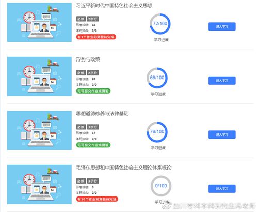The height and width of the screenshot is (212, 258).
Task: Select the 76/100 progress ring
Action: coord(157,132)
